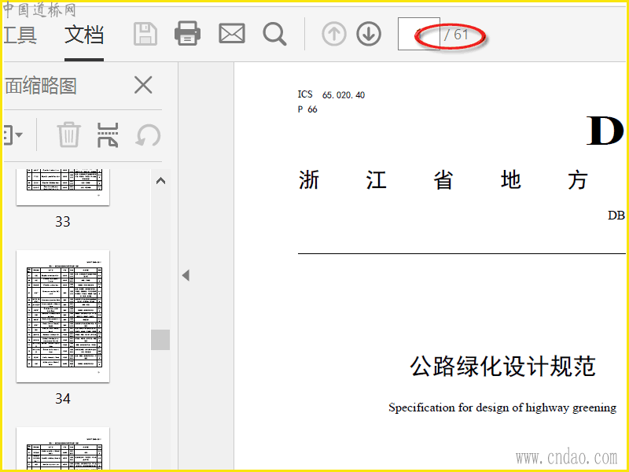Screen dimensions: 629x472
Task: Click the text 'Specification for design of highway greening'
Action: (x=502, y=407)
